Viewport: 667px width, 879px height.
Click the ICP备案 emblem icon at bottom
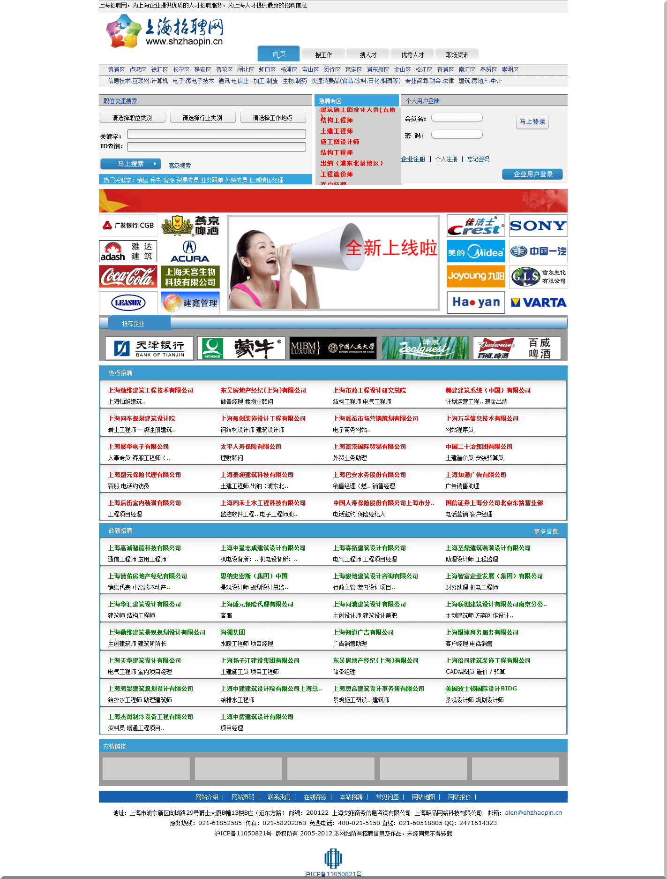(x=333, y=858)
